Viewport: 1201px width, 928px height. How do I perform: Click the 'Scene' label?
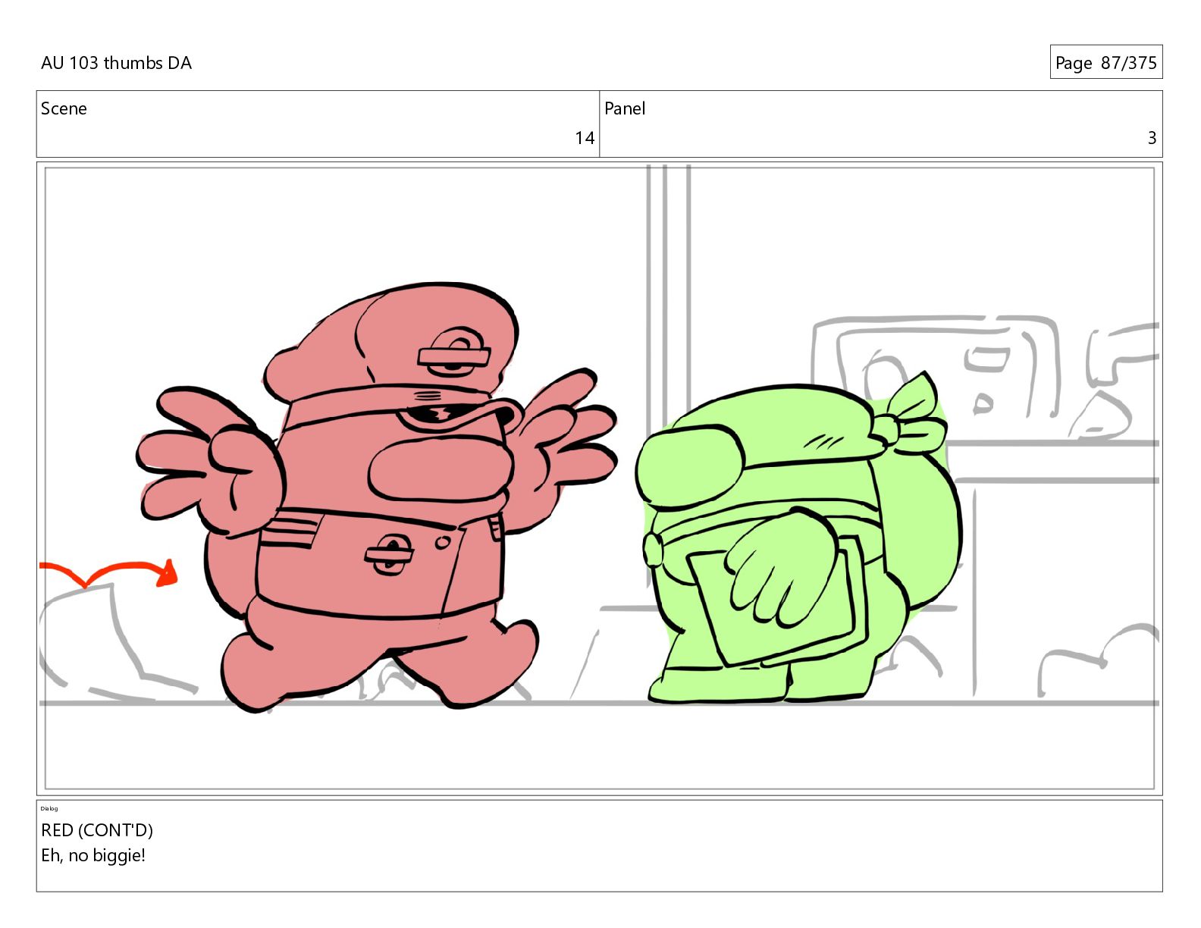[x=64, y=108]
